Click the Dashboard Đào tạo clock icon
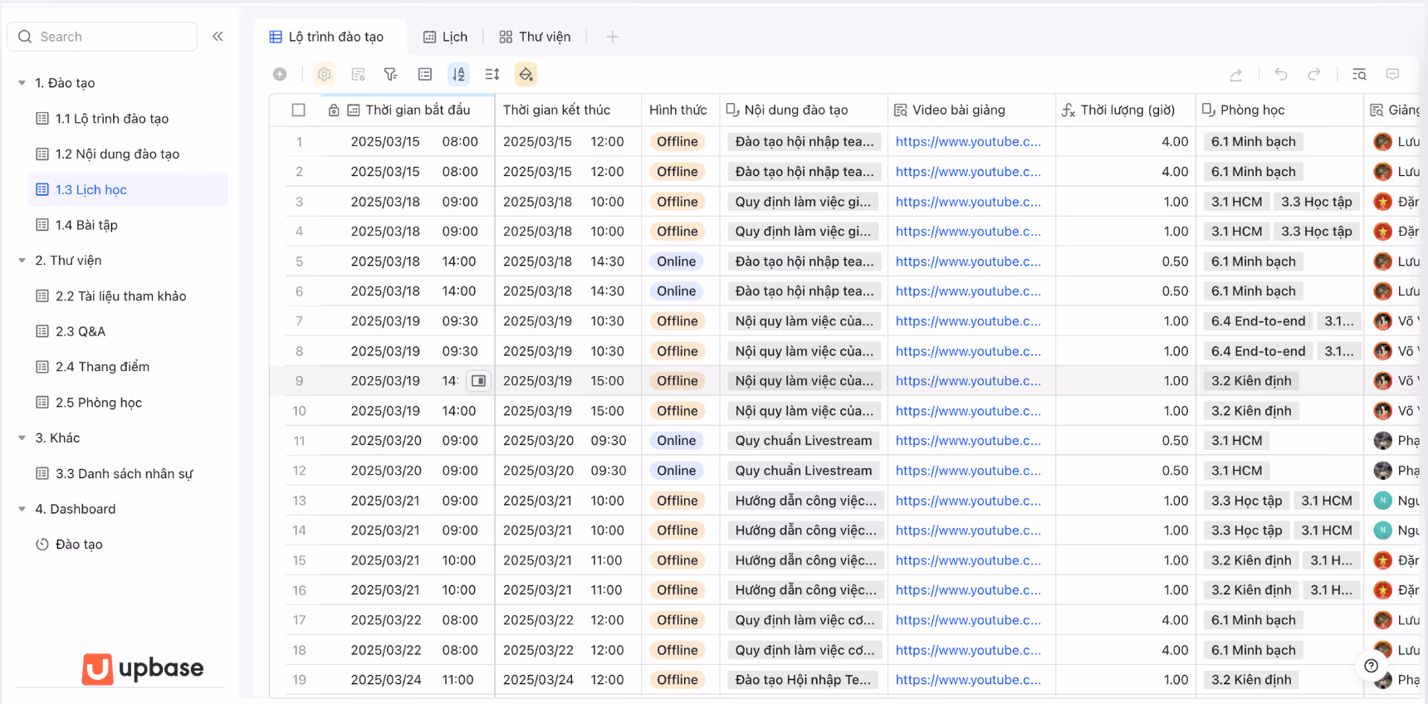The width and height of the screenshot is (1428, 704). (42, 545)
